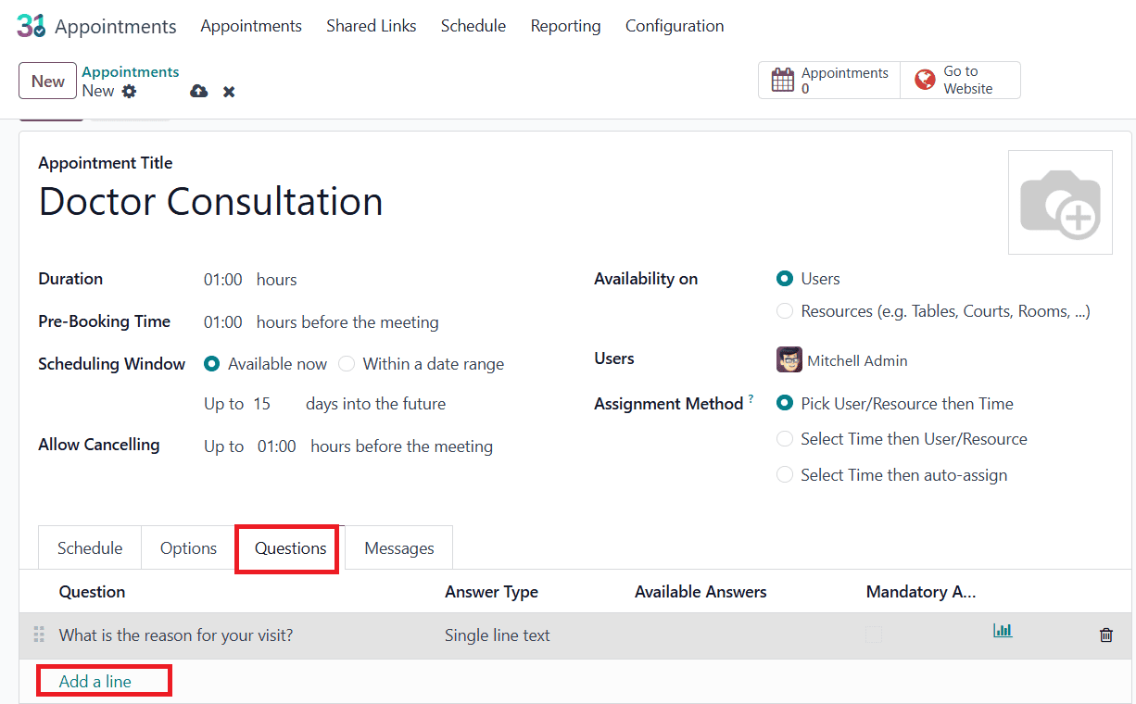Click the 15 days into the future field
Image resolution: width=1136 pixels, height=704 pixels.
click(262, 404)
